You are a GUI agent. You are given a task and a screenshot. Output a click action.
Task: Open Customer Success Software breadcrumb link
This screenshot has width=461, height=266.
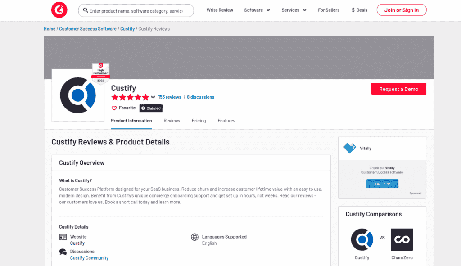coord(88,29)
